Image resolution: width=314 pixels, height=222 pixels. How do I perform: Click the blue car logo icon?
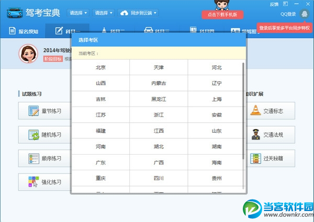[x=15, y=13]
